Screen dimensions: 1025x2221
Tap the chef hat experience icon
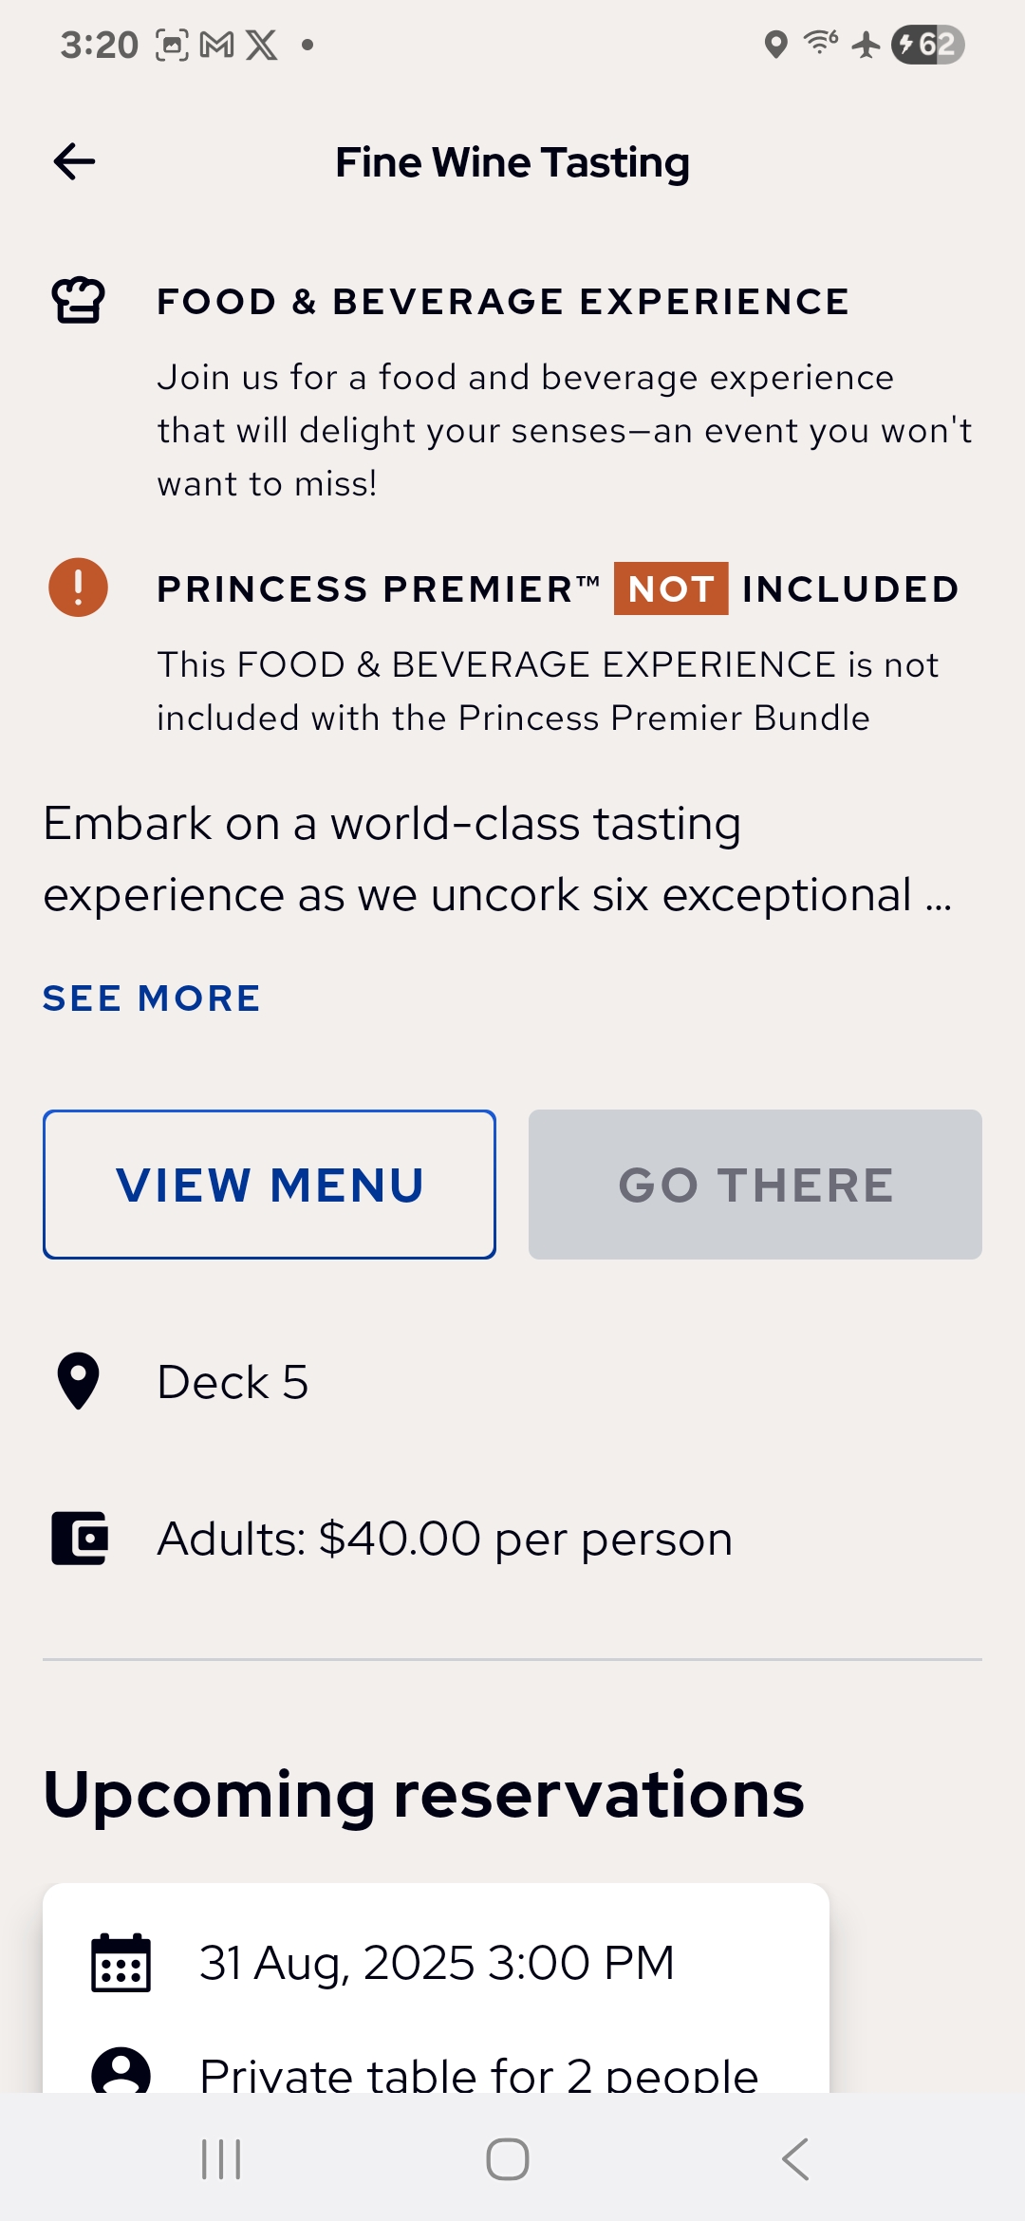click(78, 301)
